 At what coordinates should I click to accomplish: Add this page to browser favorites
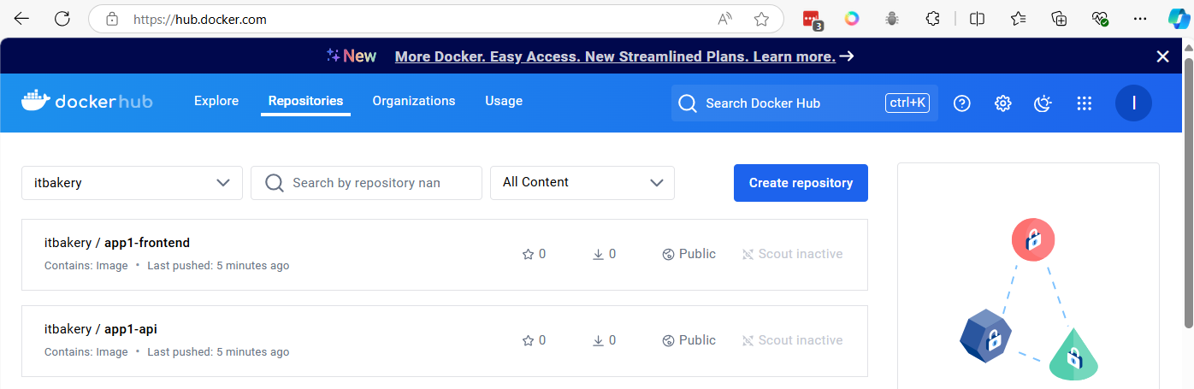pyautogui.click(x=761, y=19)
